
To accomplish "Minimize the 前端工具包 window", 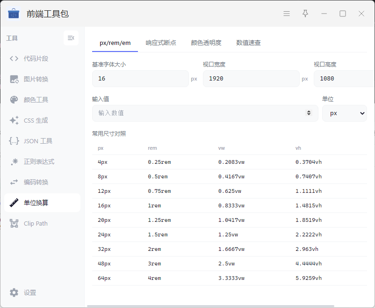I will point(324,14).
